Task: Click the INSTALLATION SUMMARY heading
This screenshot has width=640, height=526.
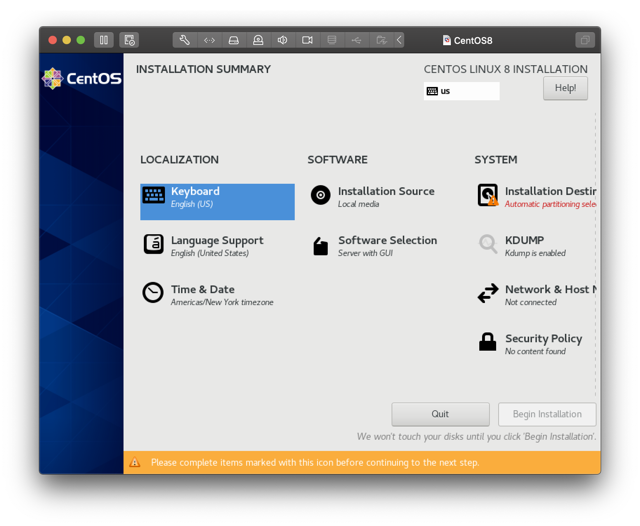Action: click(204, 69)
